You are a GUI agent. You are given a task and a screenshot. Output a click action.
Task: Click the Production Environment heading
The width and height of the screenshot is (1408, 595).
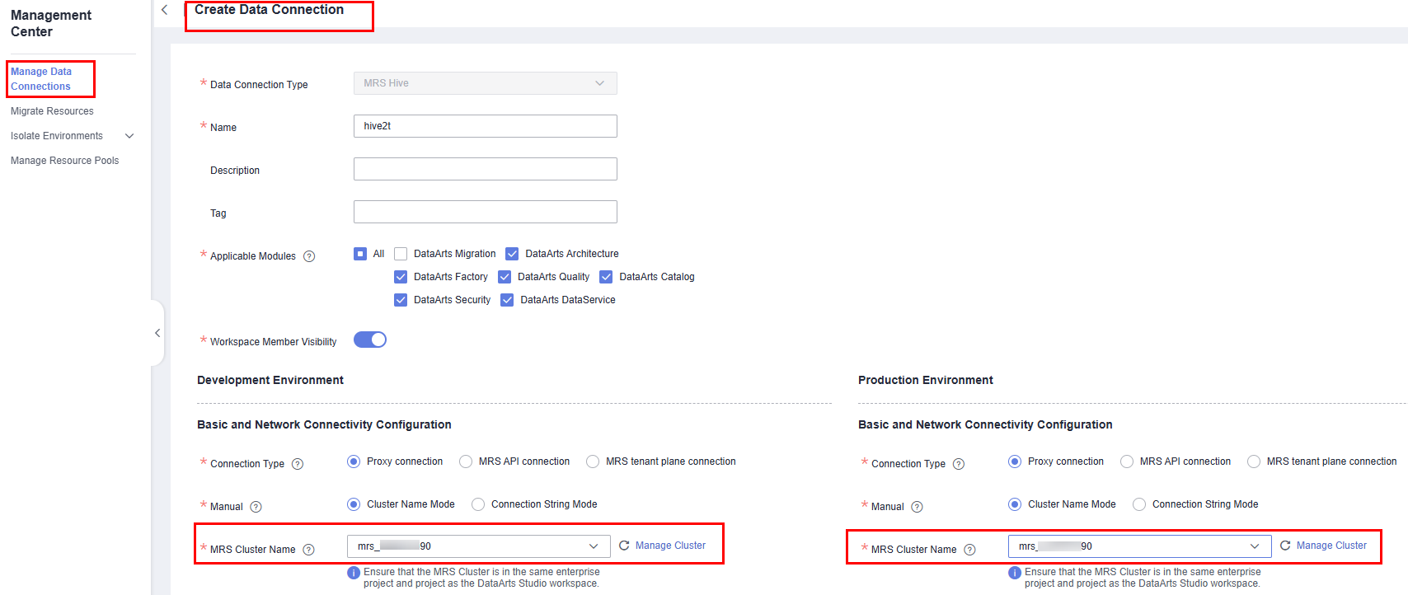tap(926, 380)
